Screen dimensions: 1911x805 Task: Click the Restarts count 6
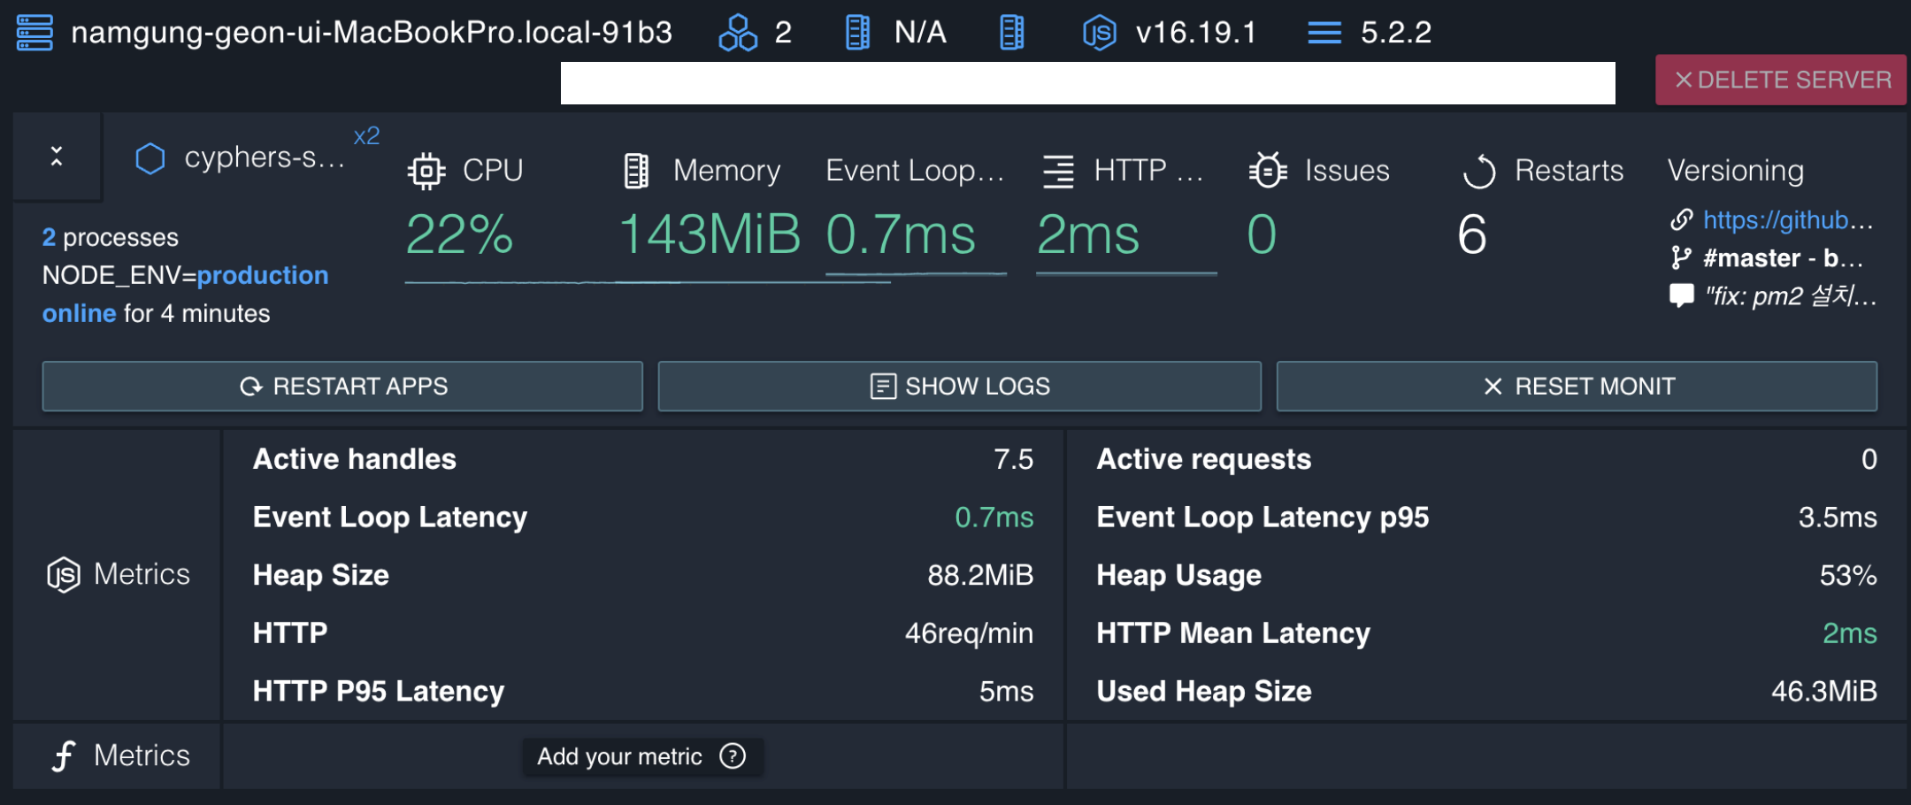[1472, 234]
